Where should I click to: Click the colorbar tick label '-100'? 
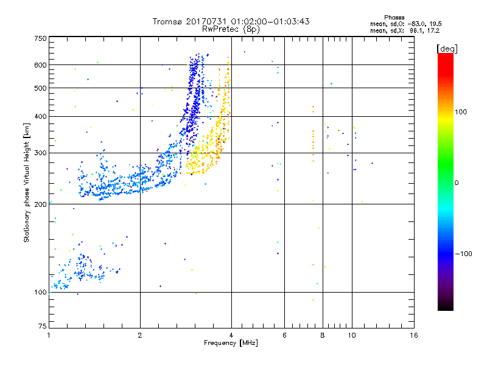point(463,254)
